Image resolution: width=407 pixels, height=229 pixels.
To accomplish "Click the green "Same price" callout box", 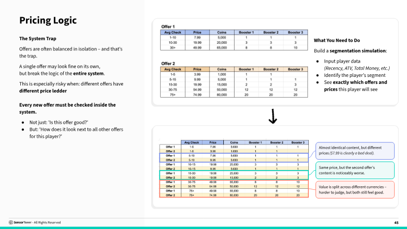I will coord(355,170).
